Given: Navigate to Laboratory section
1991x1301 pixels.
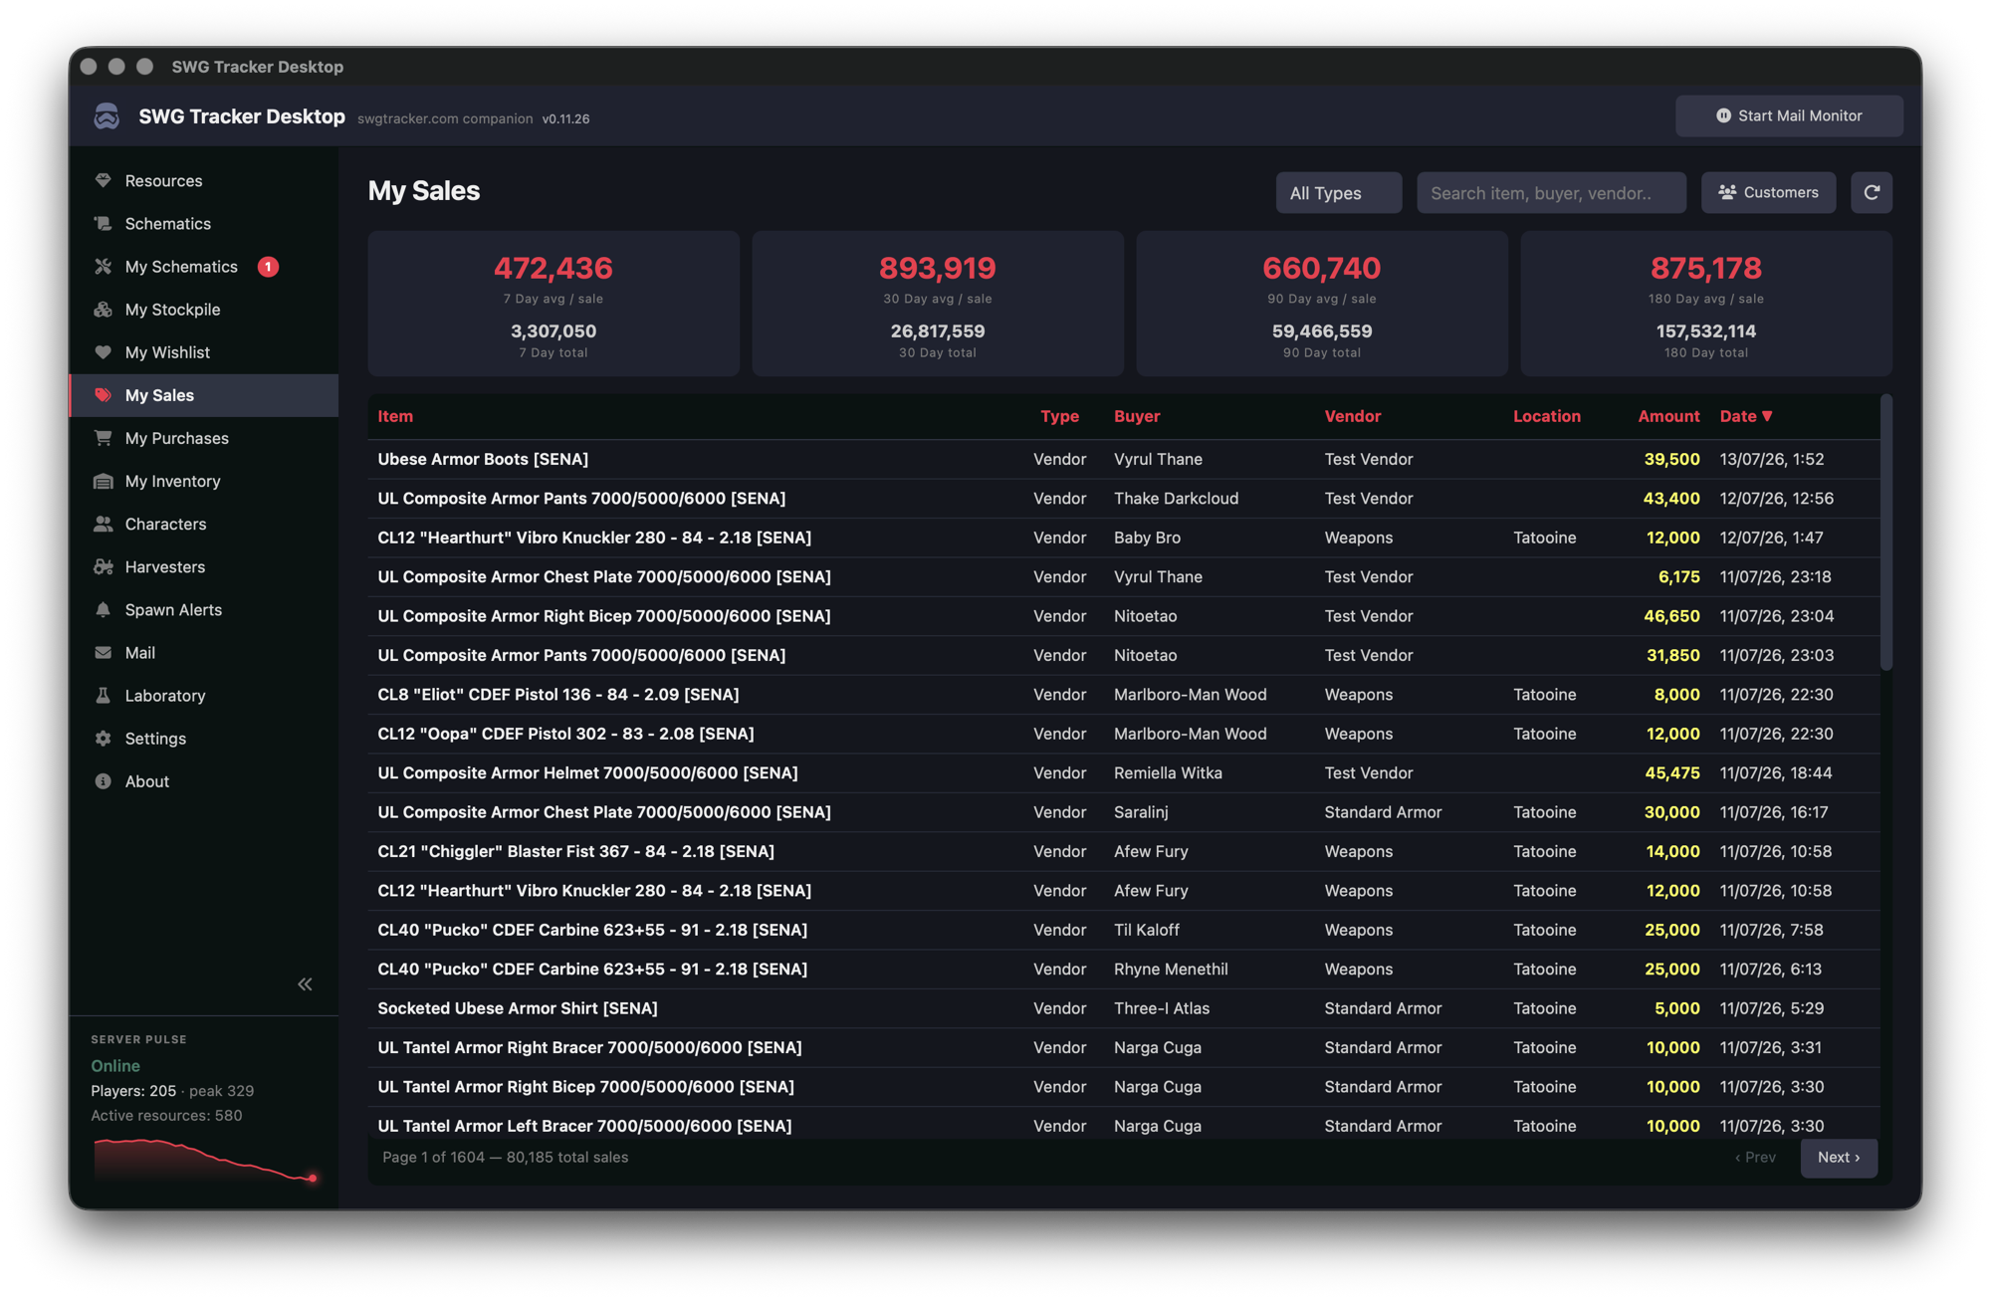Looking at the screenshot, I should coord(204,695).
